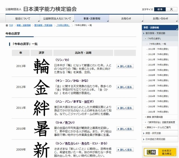This screenshot has width=179, height=158.
Task: Click 詳しく見る for 2012年
Action: [x=125, y=87]
